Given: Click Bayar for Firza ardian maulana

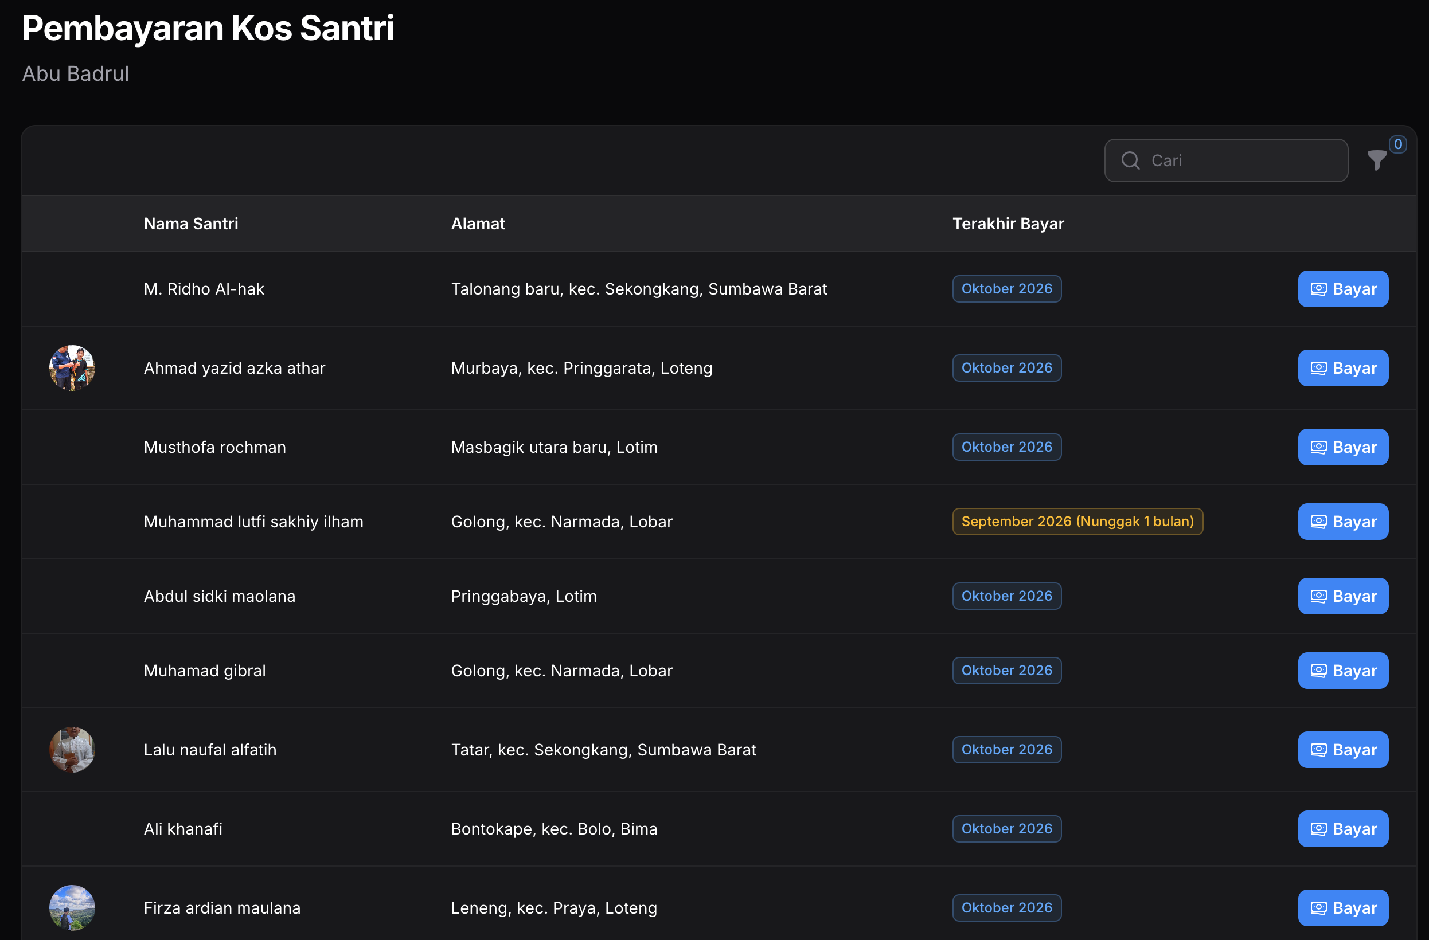Looking at the screenshot, I should point(1342,908).
